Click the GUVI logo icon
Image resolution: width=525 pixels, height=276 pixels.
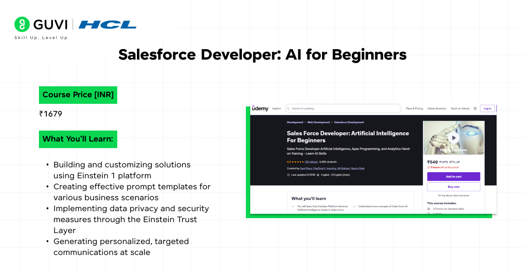[x=22, y=25]
